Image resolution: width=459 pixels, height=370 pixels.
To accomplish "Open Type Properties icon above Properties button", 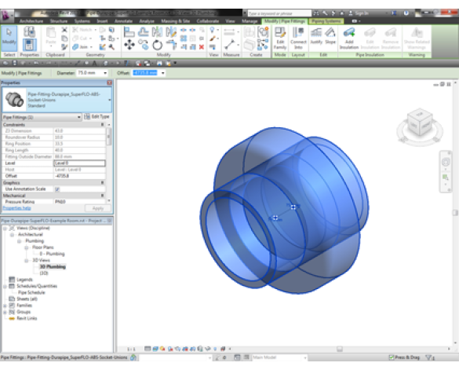I will 29,31.
